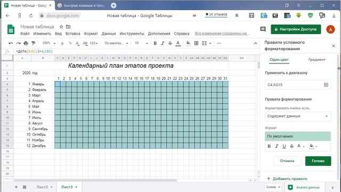Click the range input C4:AG15
Viewport: 341px width, 192px height.
(x=294, y=85)
